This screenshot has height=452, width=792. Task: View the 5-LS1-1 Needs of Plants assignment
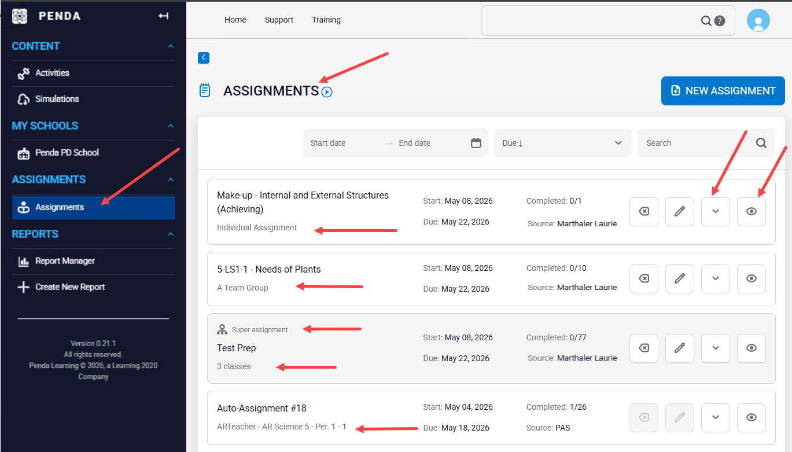click(752, 279)
